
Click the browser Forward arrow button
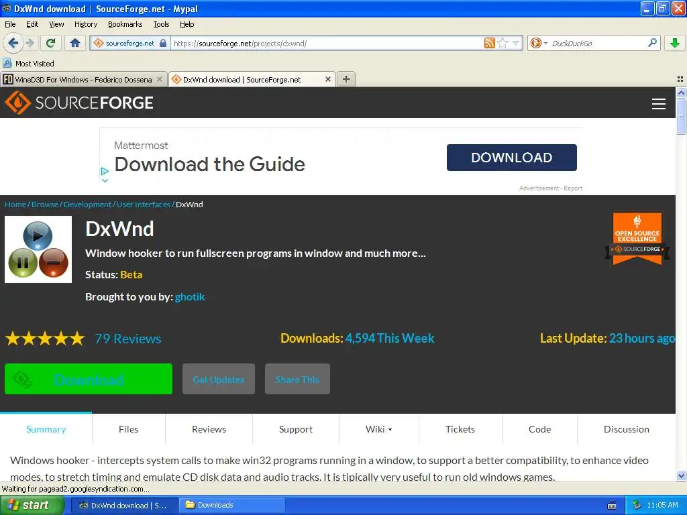pyautogui.click(x=30, y=43)
